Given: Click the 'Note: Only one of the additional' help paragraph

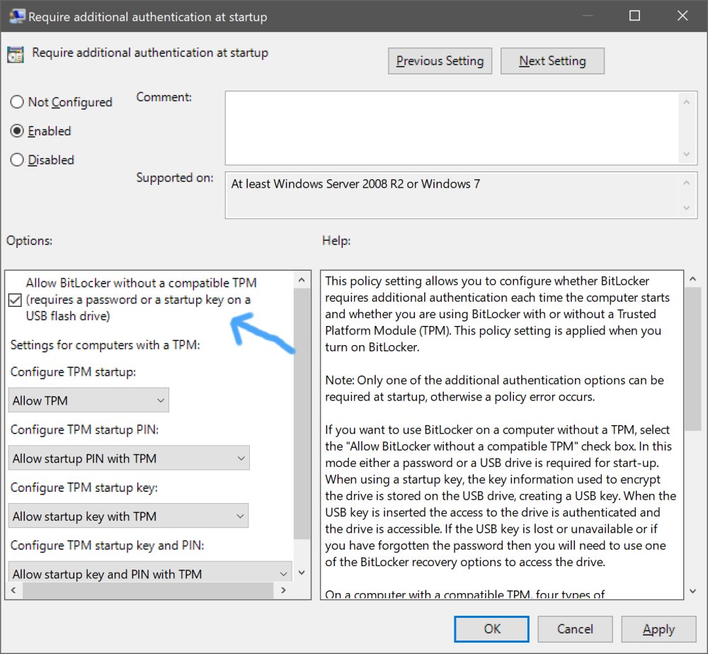Looking at the screenshot, I should click(494, 388).
